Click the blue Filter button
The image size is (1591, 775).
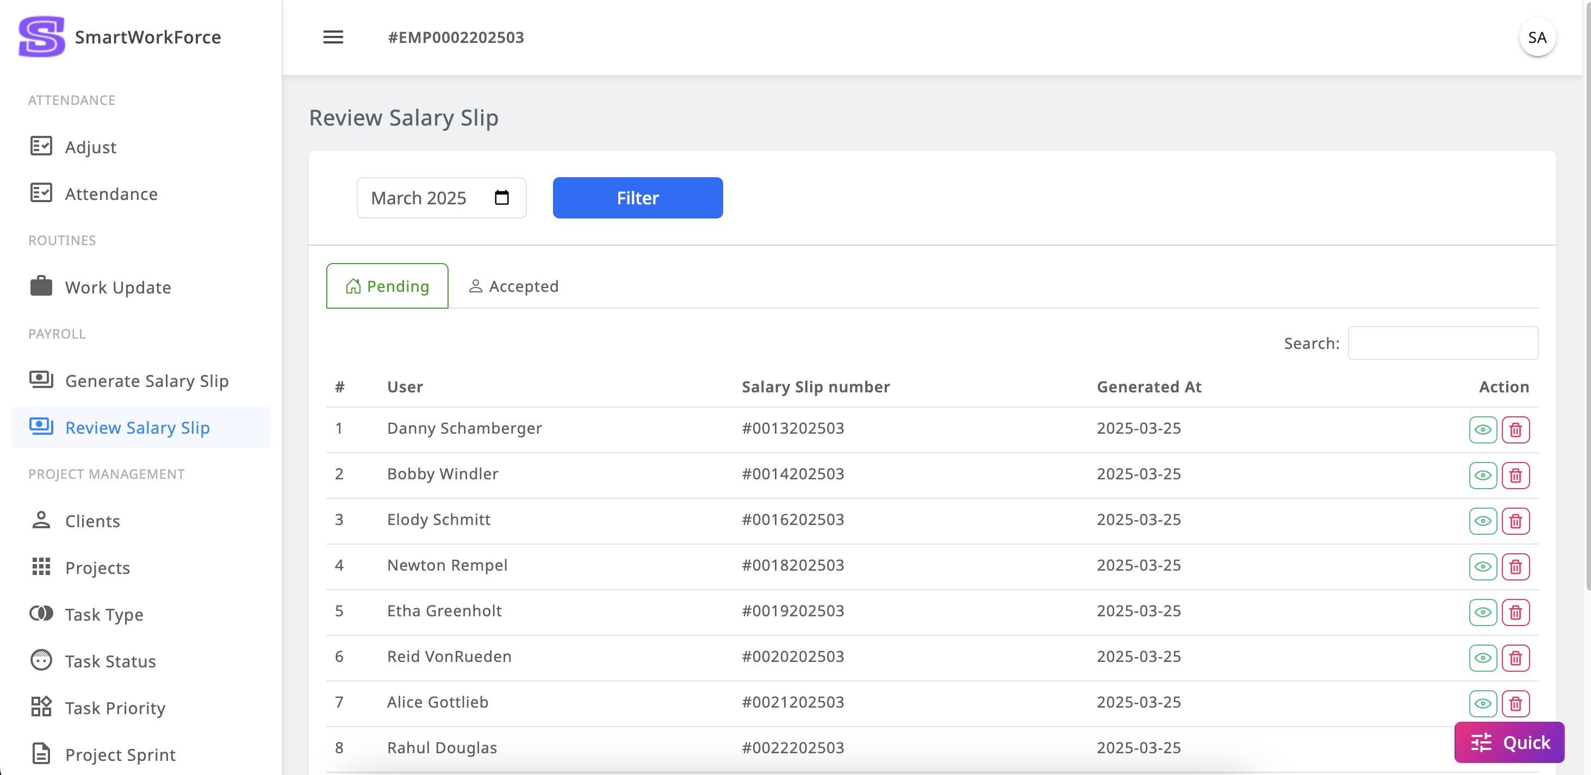tap(637, 198)
